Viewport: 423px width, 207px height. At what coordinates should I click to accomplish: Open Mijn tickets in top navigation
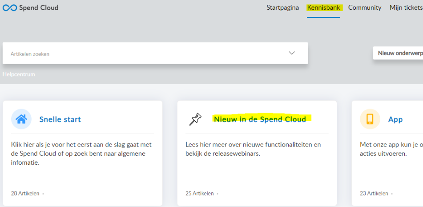(406, 8)
